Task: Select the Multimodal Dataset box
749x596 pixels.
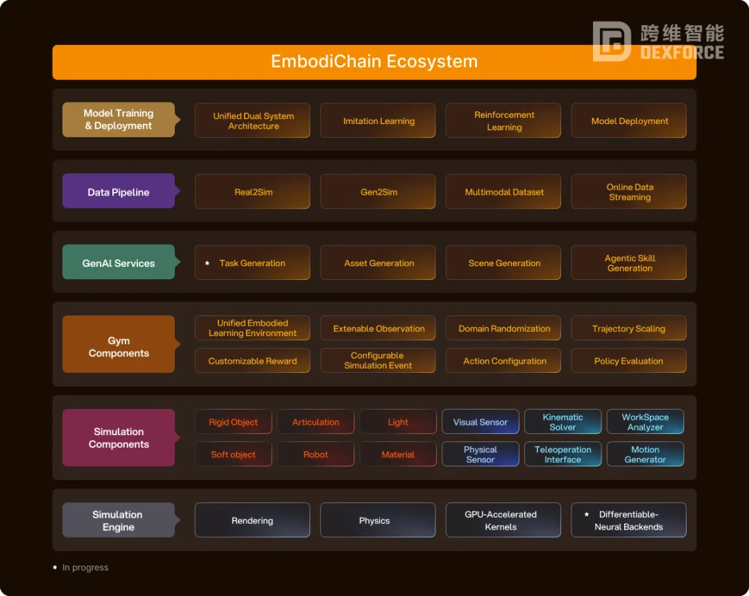Action: tap(503, 191)
